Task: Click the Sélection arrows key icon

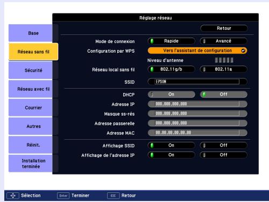Action: [13, 196]
